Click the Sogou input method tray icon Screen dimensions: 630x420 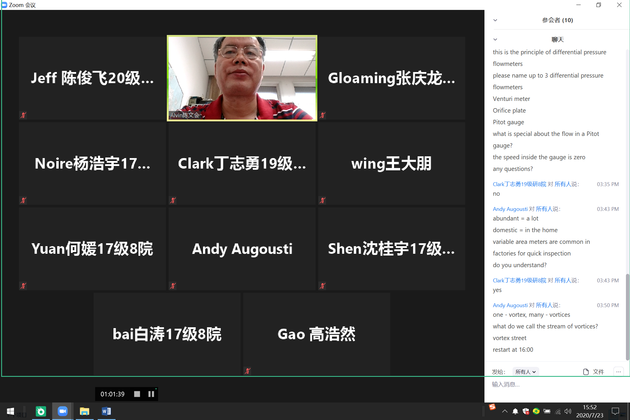pyautogui.click(x=492, y=407)
